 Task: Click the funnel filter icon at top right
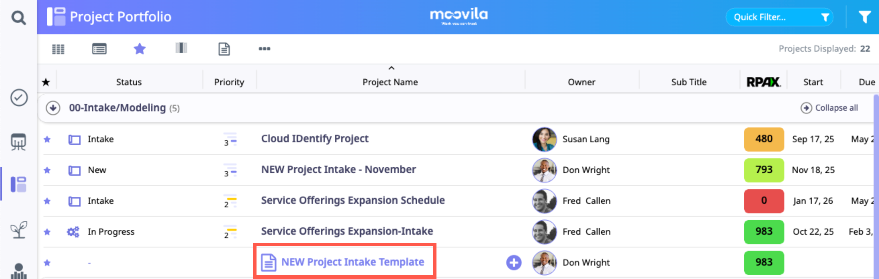(864, 17)
